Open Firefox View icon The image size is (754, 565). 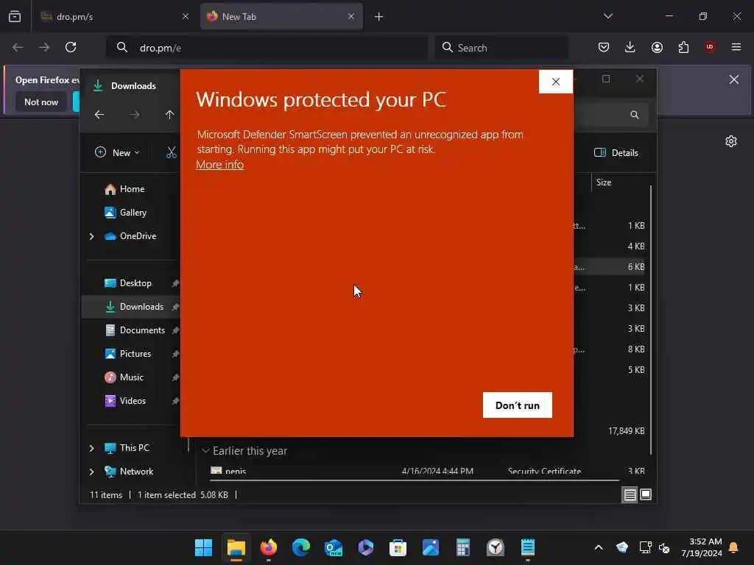click(15, 16)
